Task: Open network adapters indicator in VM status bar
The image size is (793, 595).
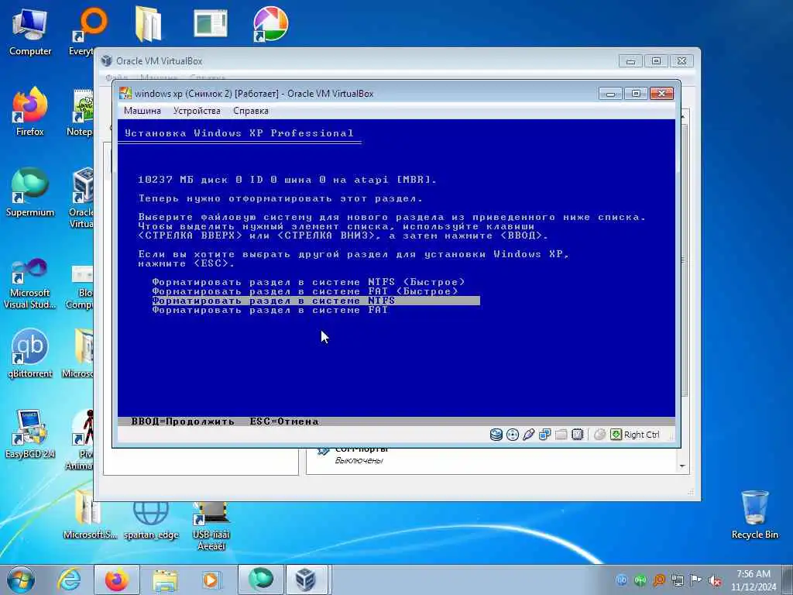Action: (544, 435)
